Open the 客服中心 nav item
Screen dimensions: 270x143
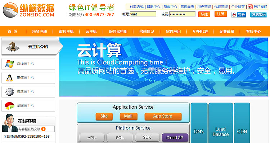point(253,32)
